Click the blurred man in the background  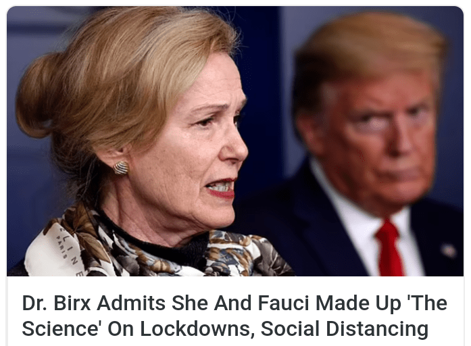(370, 144)
